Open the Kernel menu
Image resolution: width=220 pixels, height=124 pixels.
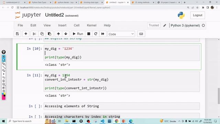pyautogui.click(x=92, y=25)
